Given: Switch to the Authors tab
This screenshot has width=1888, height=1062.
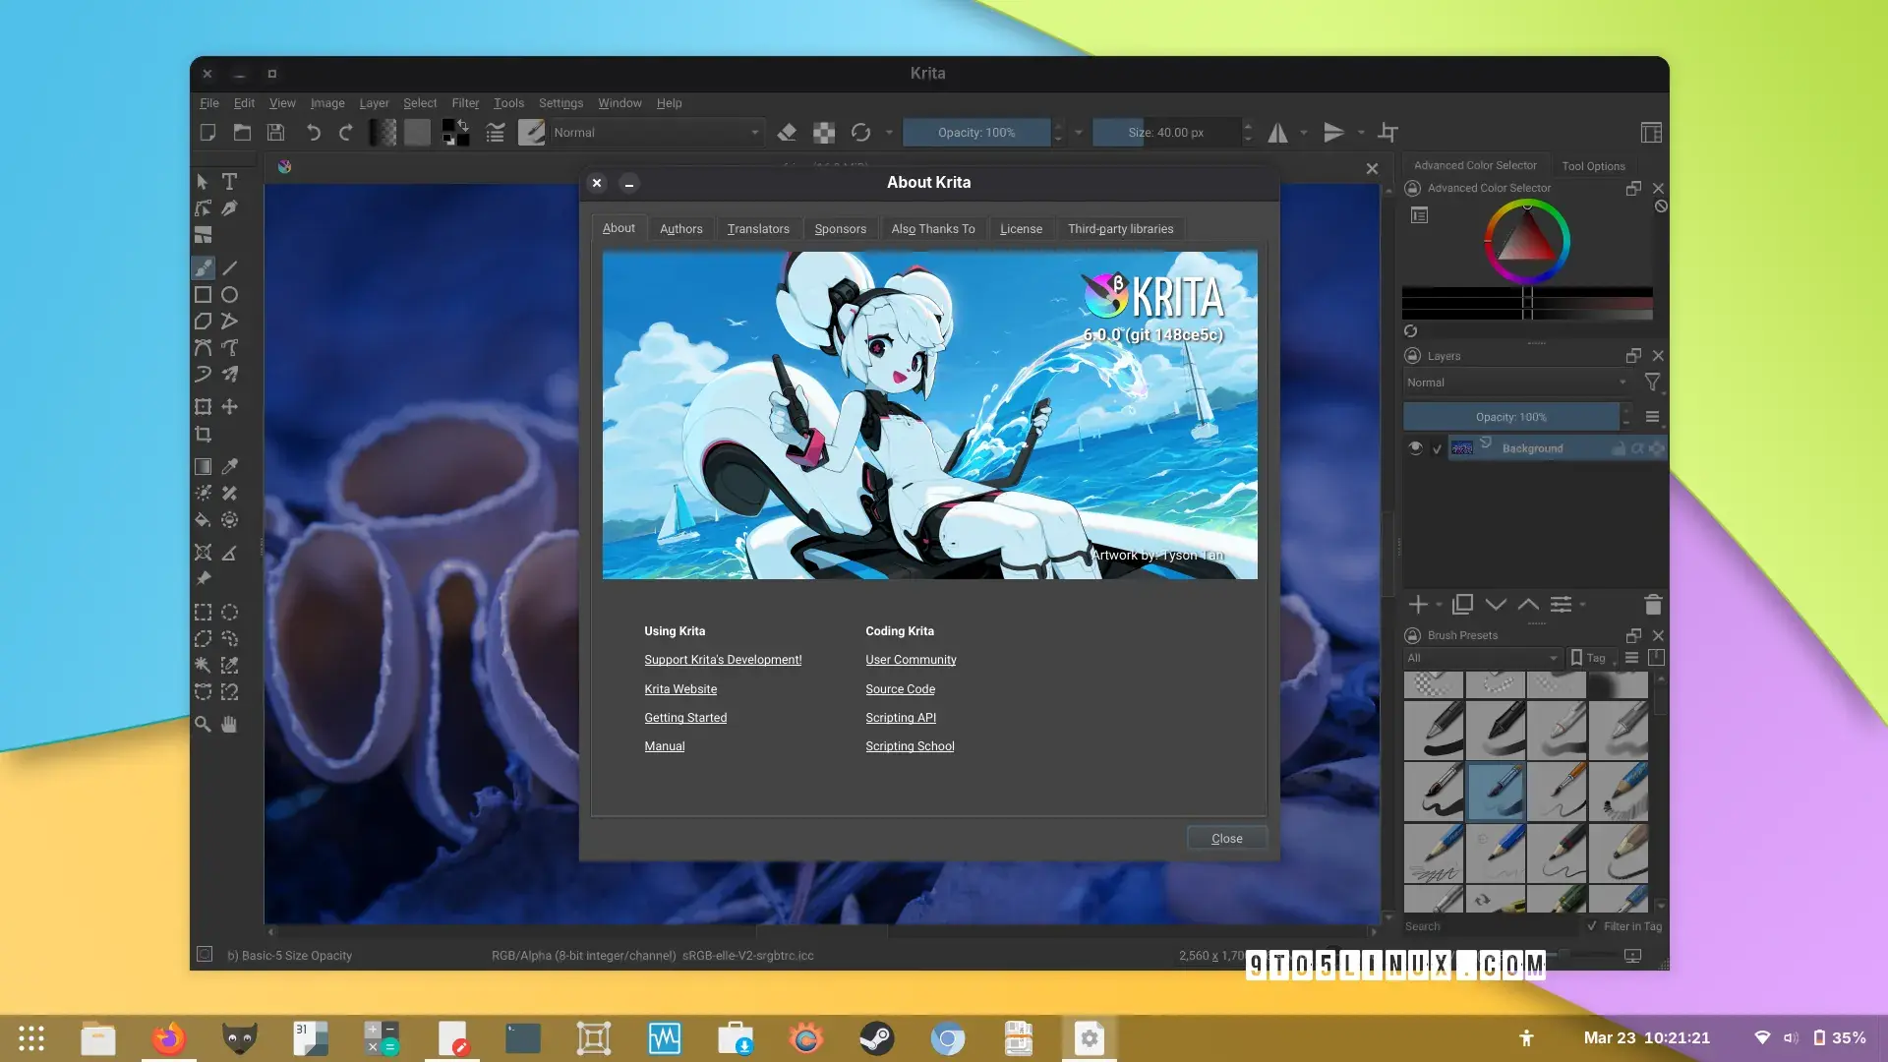Looking at the screenshot, I should (680, 229).
